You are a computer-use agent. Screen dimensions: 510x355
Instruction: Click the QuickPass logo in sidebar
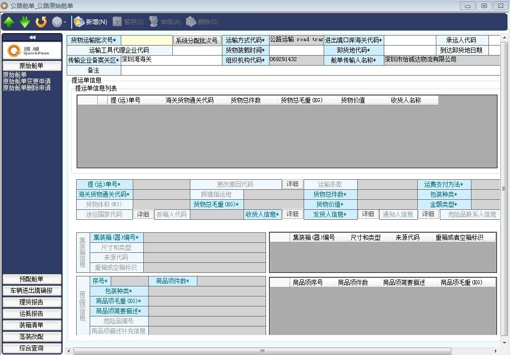click(32, 51)
